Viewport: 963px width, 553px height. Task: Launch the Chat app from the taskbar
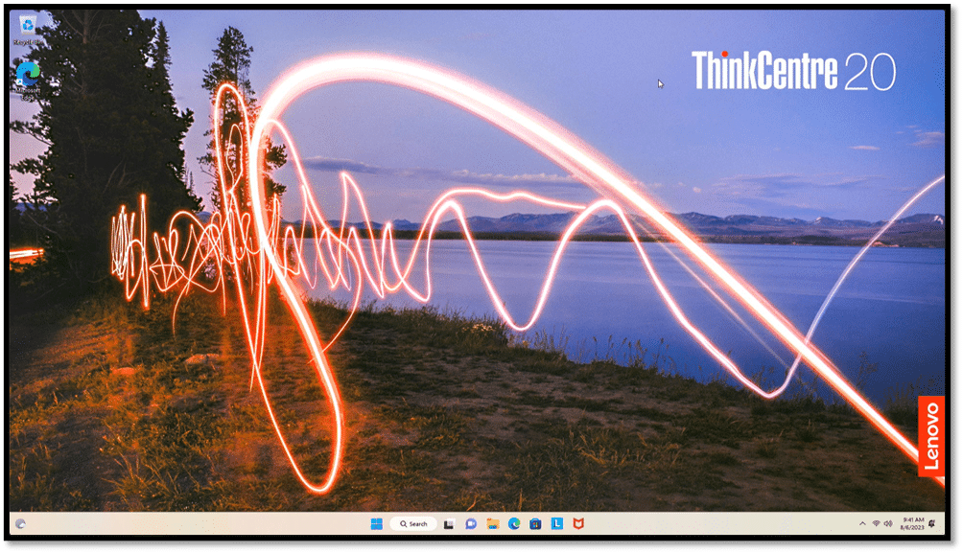471,523
